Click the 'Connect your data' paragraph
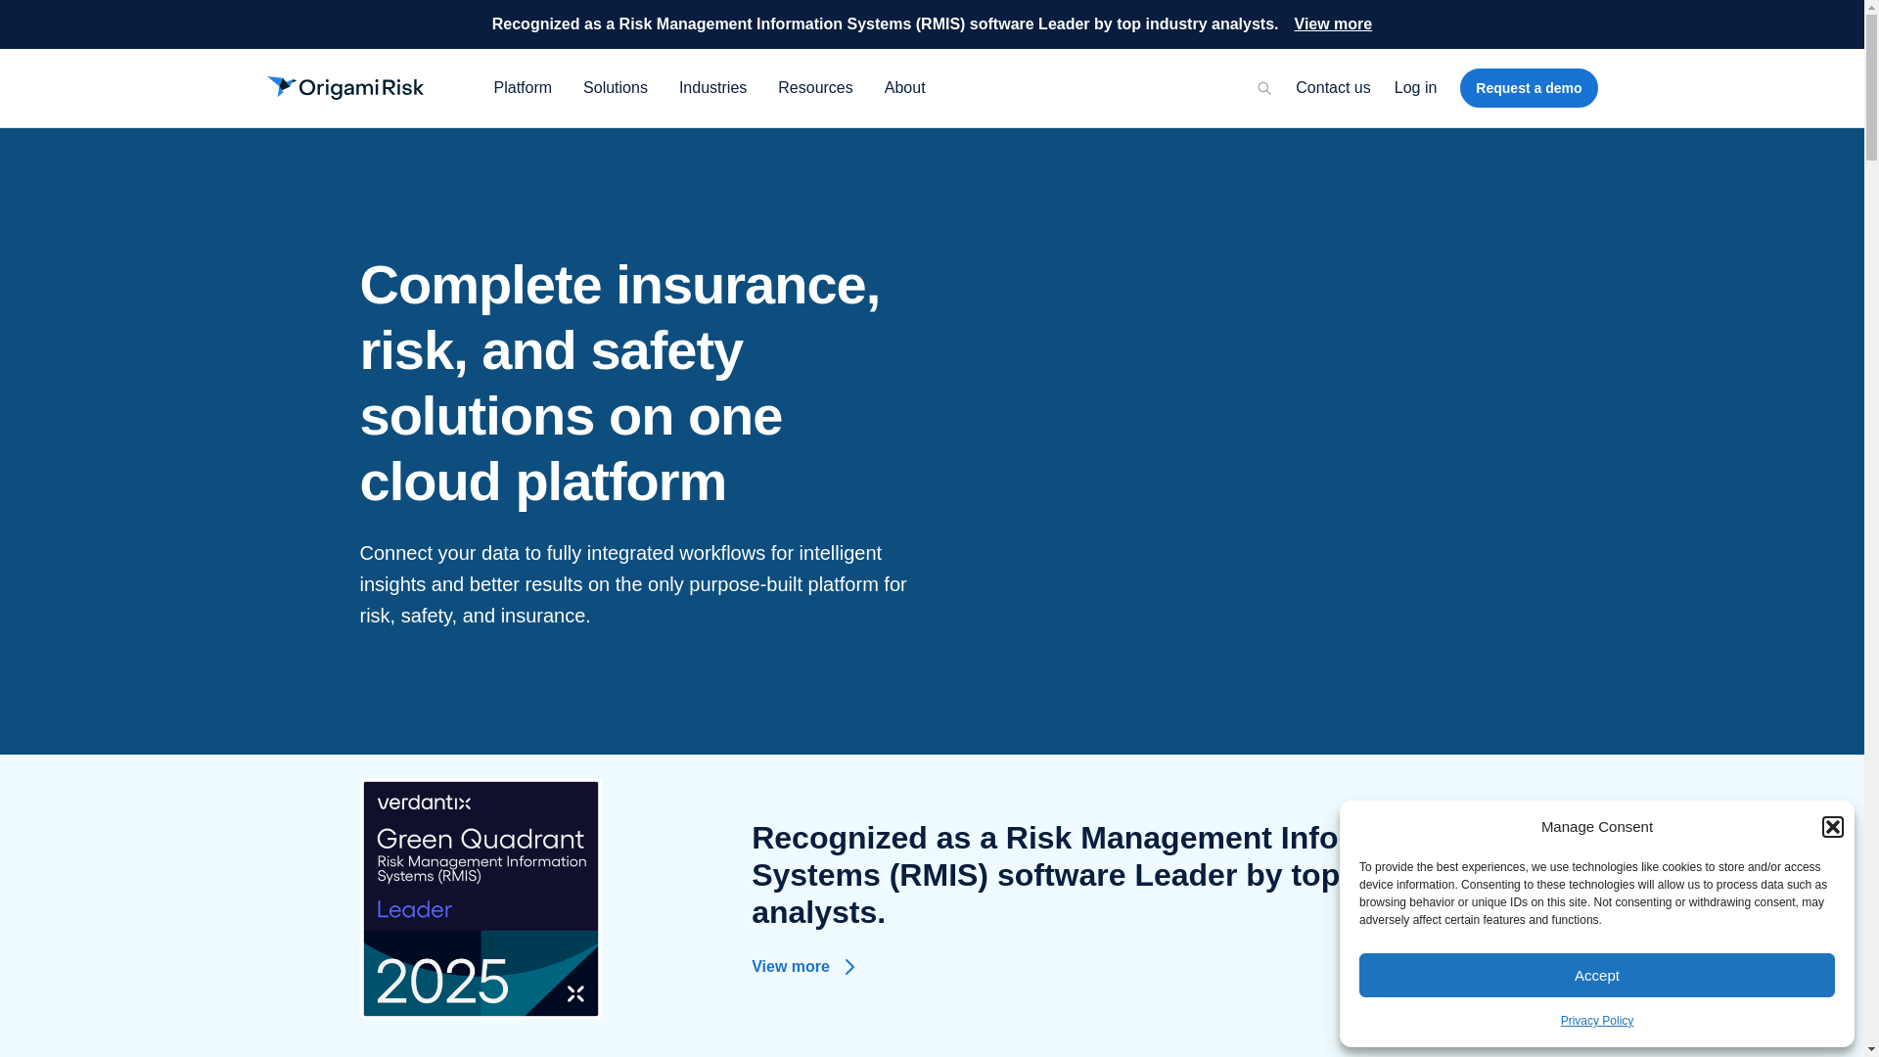1879x1057 pixels. click(x=633, y=584)
